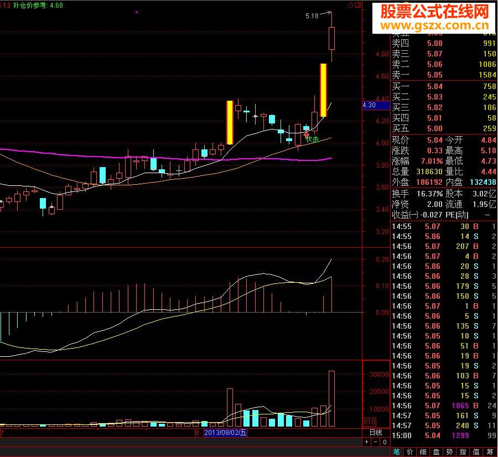The height and width of the screenshot is (457, 498).
Task: Click the X10 volume scale box
Action: pyautogui.click(x=370, y=422)
